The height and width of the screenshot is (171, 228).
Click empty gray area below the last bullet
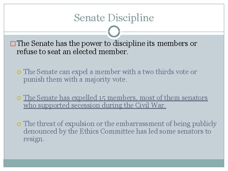pyautogui.click(x=114, y=150)
